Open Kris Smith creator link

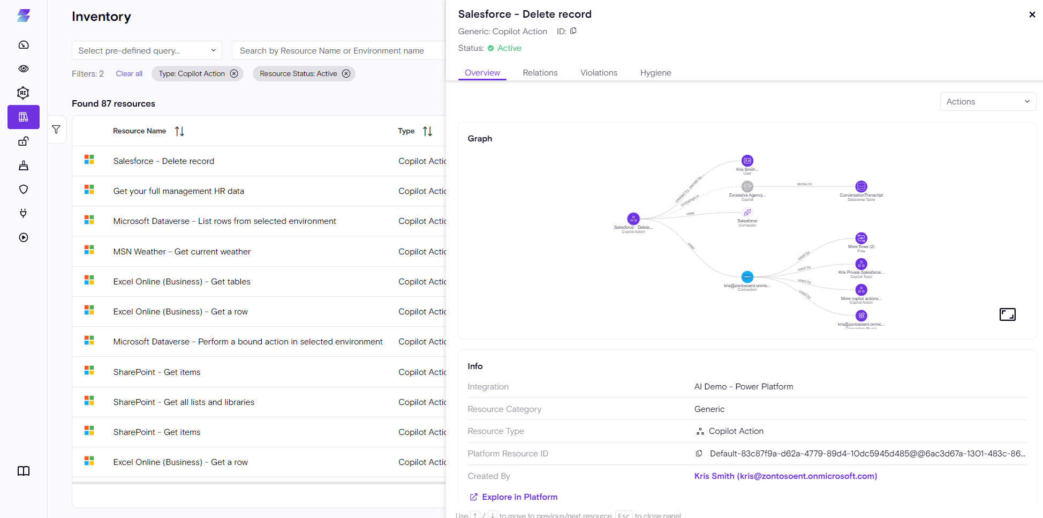pos(785,476)
